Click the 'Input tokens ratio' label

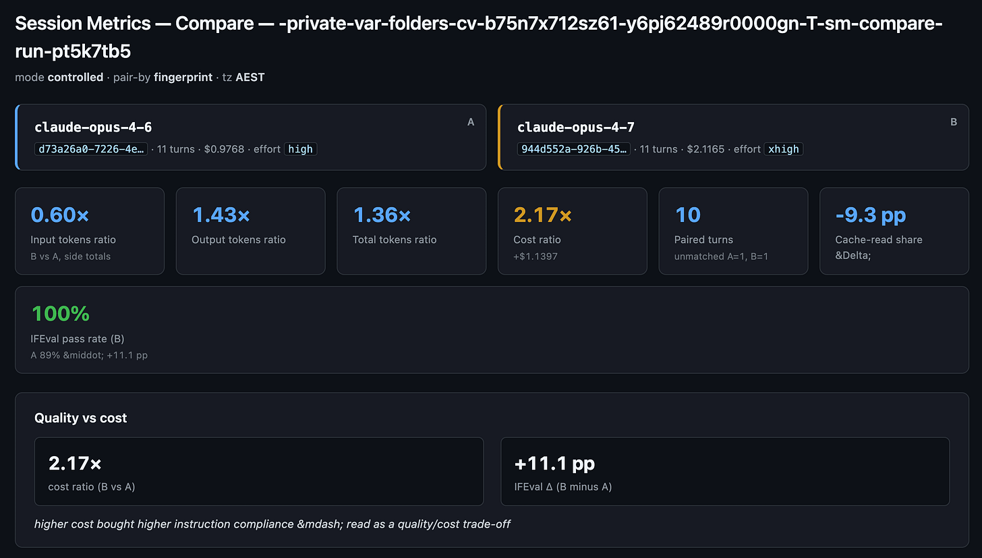tap(74, 240)
